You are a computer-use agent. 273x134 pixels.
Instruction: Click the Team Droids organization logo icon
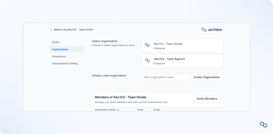(x=148, y=45)
